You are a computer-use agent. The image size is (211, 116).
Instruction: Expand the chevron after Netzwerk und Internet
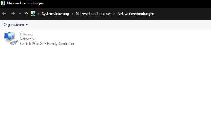[x=114, y=14]
